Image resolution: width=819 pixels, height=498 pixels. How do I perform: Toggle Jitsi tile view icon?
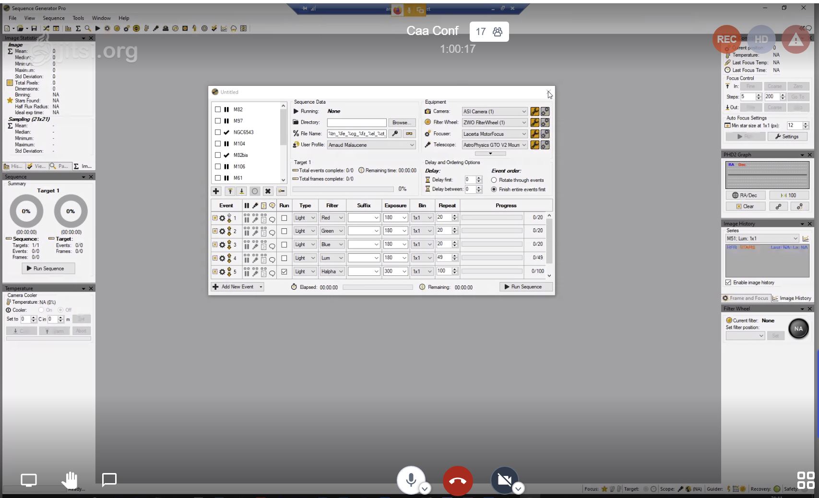(x=806, y=480)
